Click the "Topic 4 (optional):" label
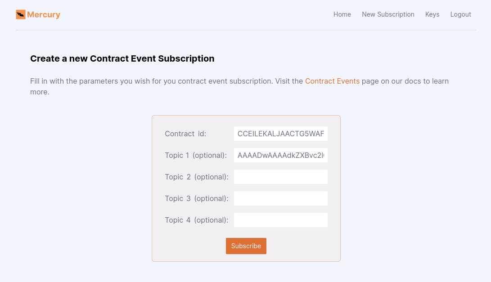Screen dimensions: 491x282 coord(197,220)
